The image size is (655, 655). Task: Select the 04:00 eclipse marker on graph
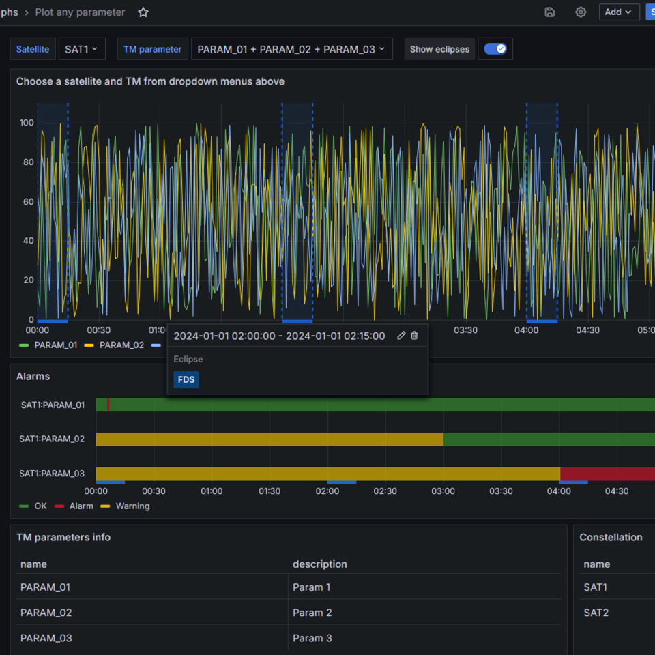click(x=542, y=321)
